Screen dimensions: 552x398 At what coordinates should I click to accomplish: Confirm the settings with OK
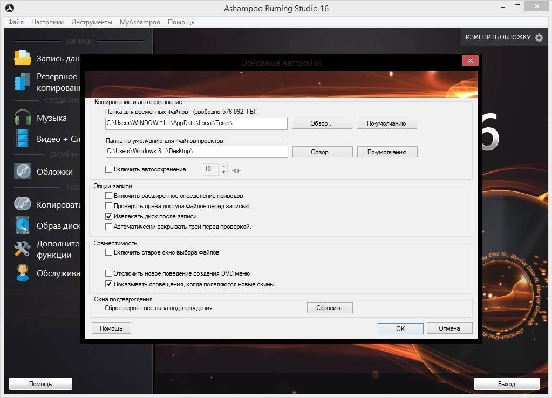coord(400,328)
